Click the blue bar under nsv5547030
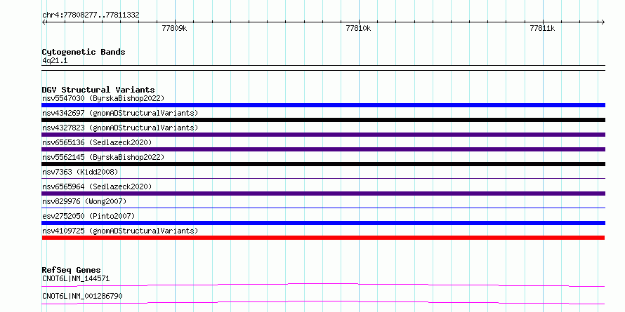The height and width of the screenshot is (312, 625). coord(323,105)
